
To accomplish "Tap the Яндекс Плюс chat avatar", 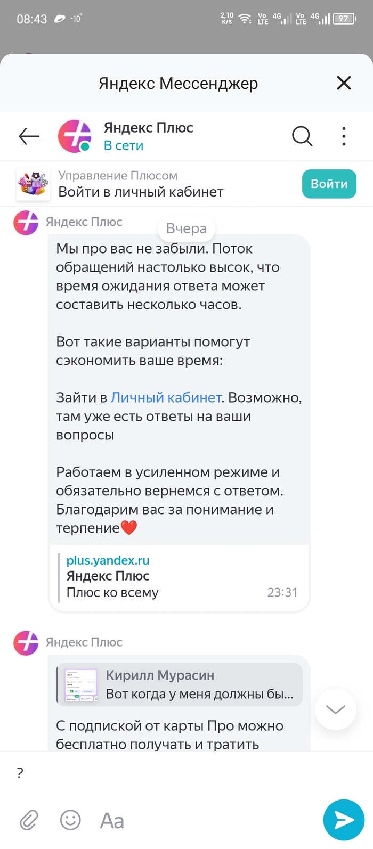I will click(75, 136).
